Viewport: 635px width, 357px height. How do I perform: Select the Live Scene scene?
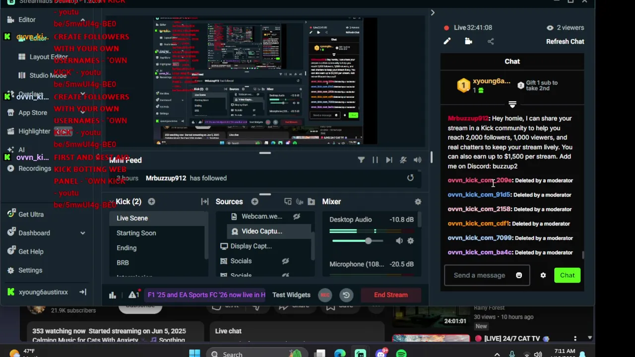coord(157,218)
